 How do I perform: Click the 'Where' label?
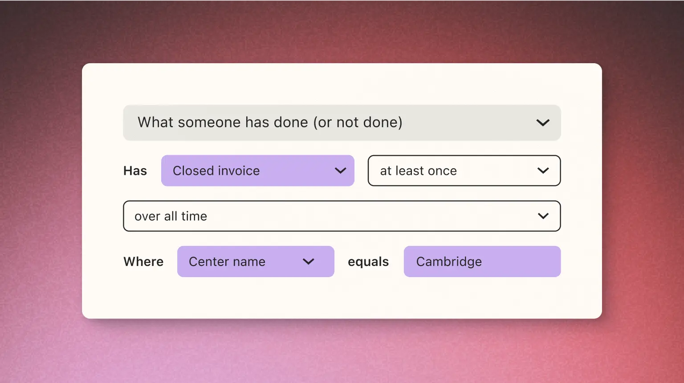tap(143, 262)
